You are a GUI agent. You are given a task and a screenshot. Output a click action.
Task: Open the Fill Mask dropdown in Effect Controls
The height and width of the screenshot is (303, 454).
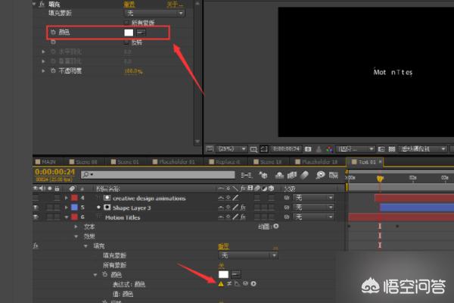154,13
